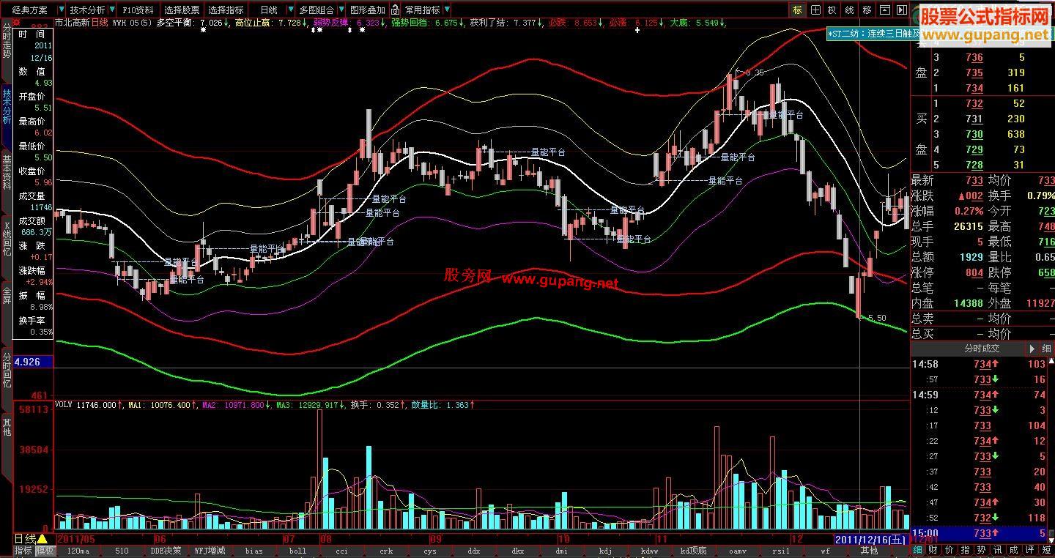The image size is (1055, 558).
Task: Switch to 价 price tab bottom right
Action: pyautogui.click(x=950, y=550)
